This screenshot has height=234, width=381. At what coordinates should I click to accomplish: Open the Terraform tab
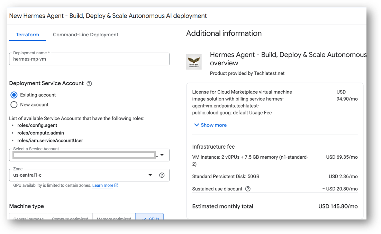coord(27,35)
